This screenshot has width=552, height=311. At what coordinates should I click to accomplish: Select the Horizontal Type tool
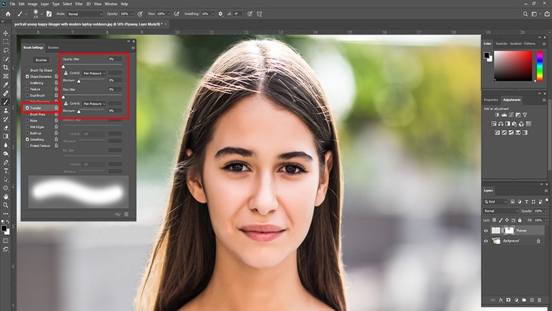click(x=6, y=171)
